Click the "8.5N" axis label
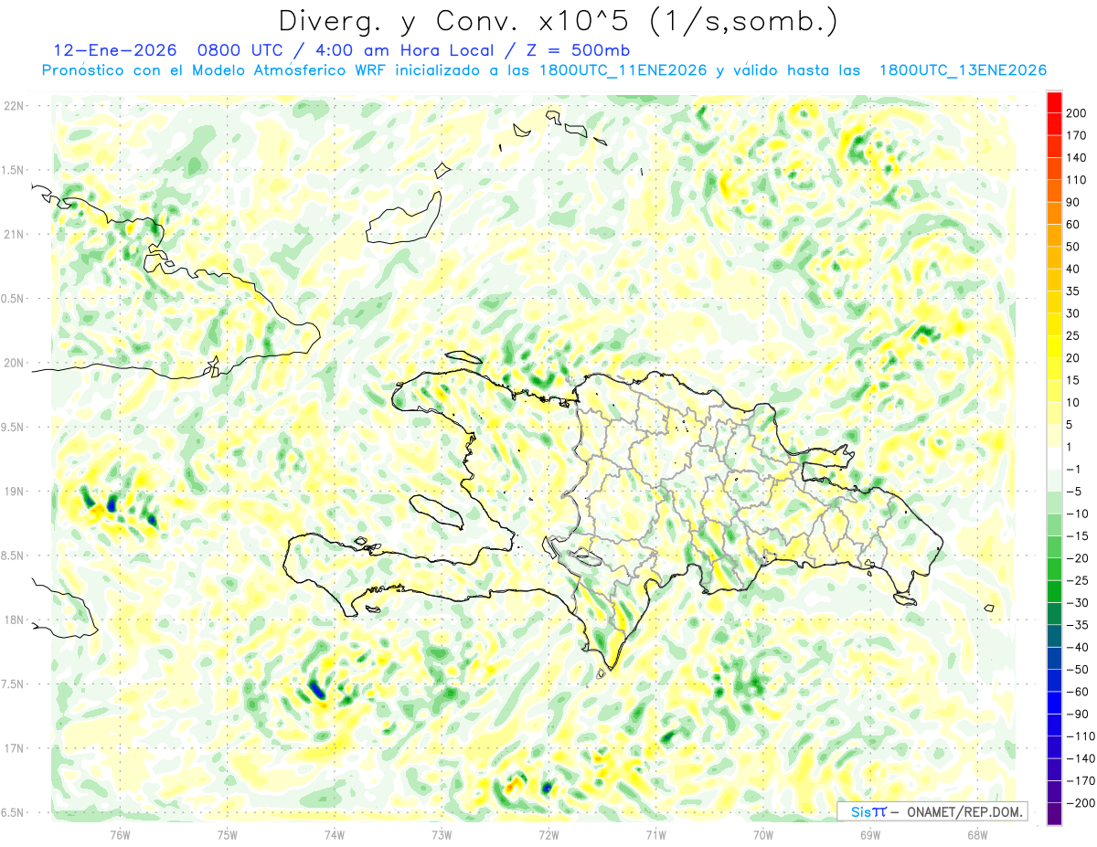Image resolution: width=1097 pixels, height=847 pixels. click(14, 556)
